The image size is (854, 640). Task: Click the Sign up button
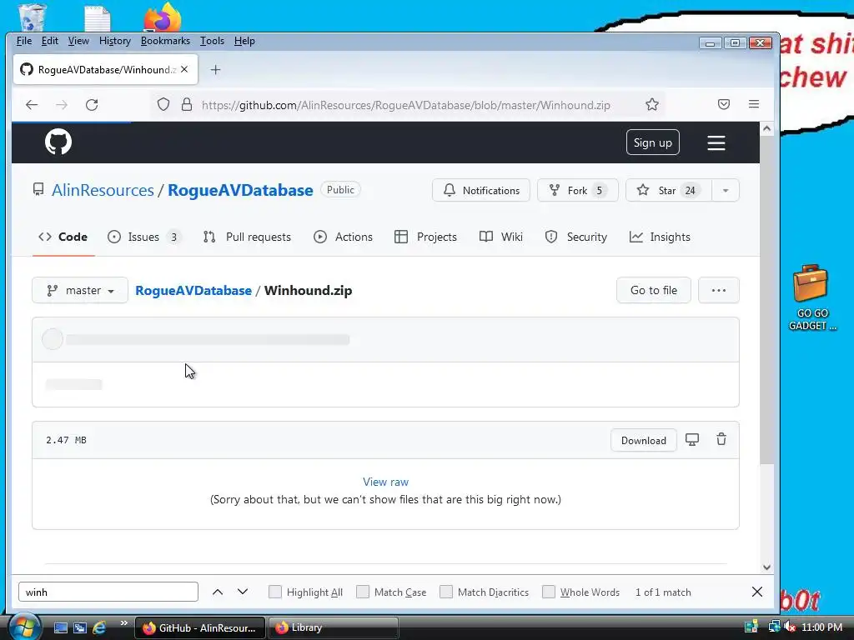[x=652, y=142]
